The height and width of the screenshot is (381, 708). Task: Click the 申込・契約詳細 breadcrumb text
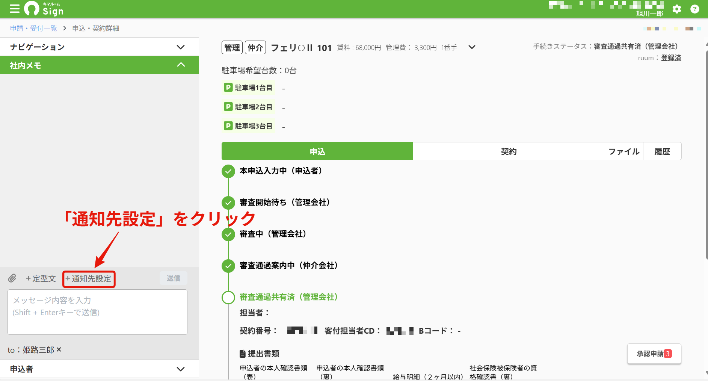click(96, 28)
